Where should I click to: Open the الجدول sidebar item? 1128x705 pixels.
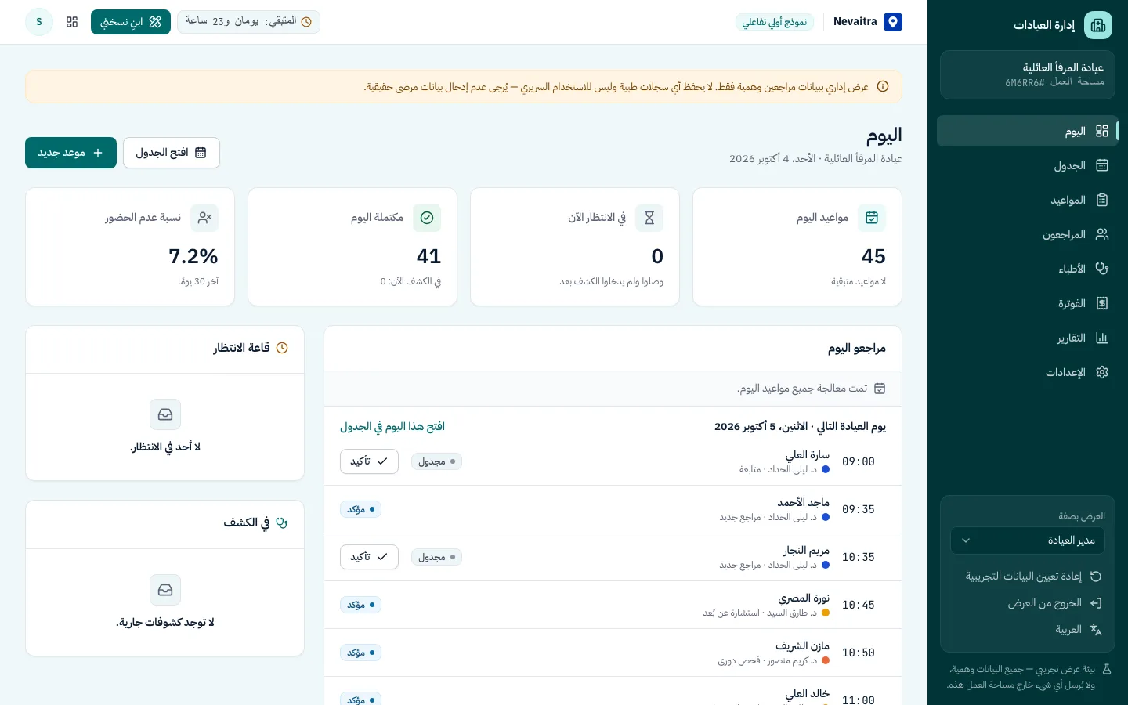pos(1026,165)
